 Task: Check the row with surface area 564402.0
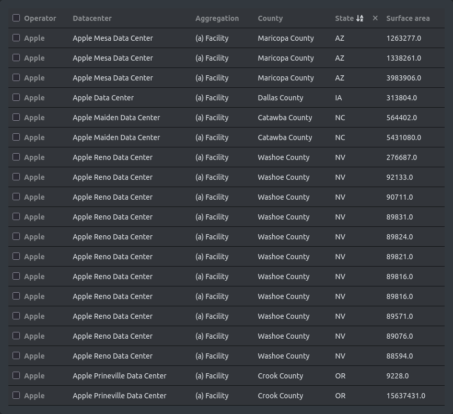(x=16, y=118)
